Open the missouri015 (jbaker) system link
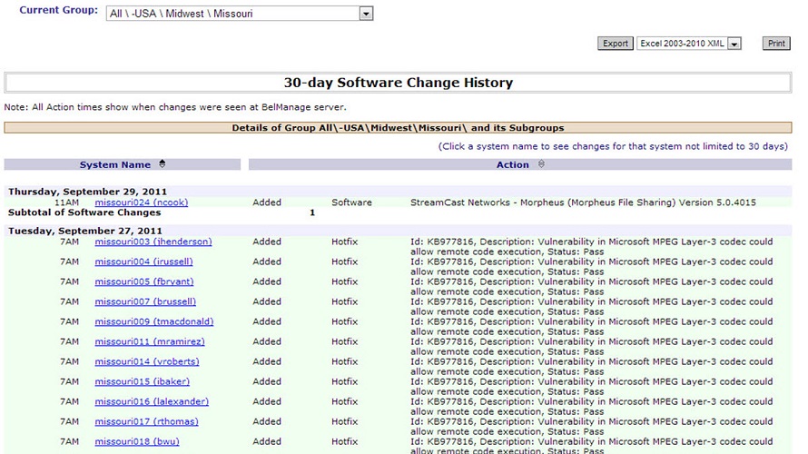The image size is (808, 454). point(142,382)
